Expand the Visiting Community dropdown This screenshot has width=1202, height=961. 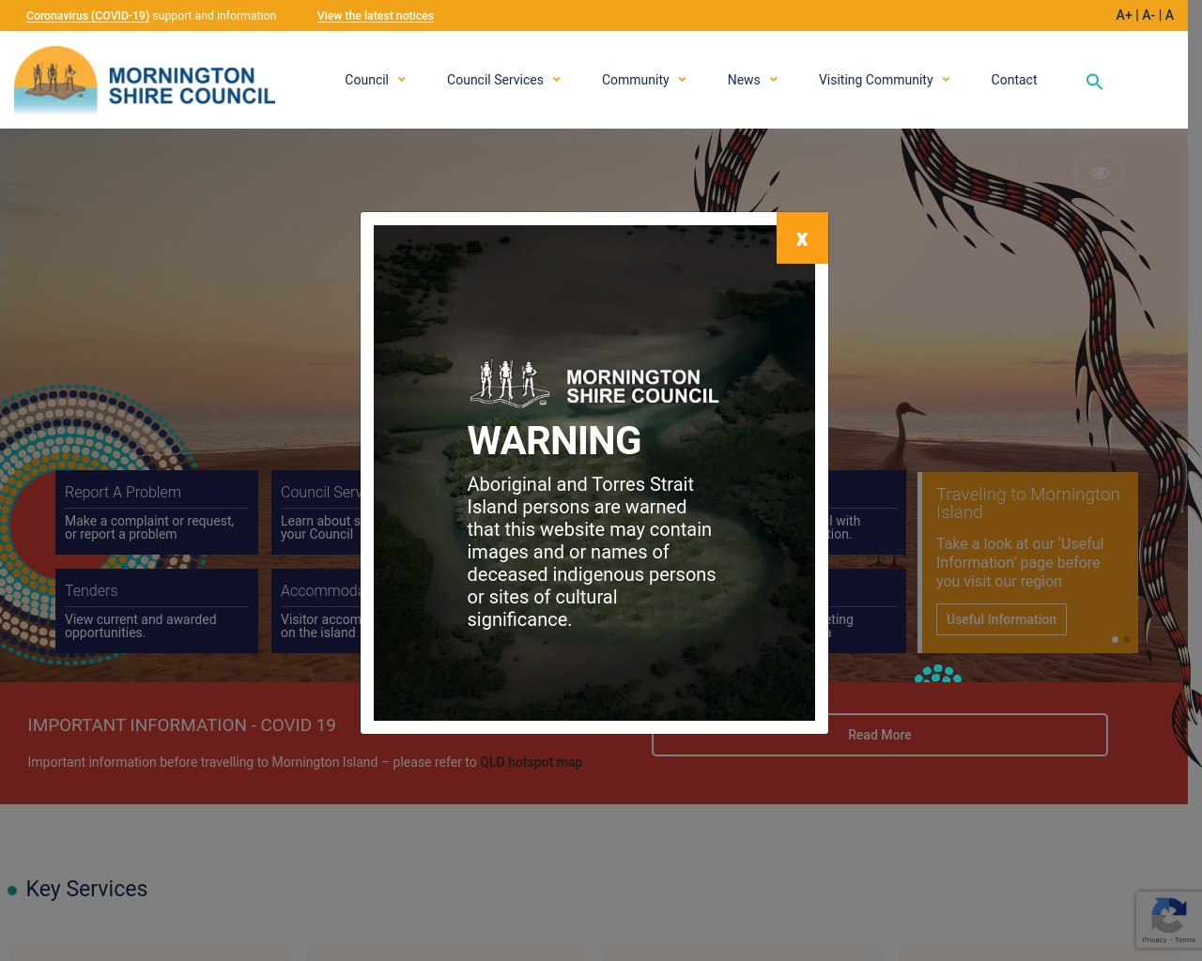[875, 80]
